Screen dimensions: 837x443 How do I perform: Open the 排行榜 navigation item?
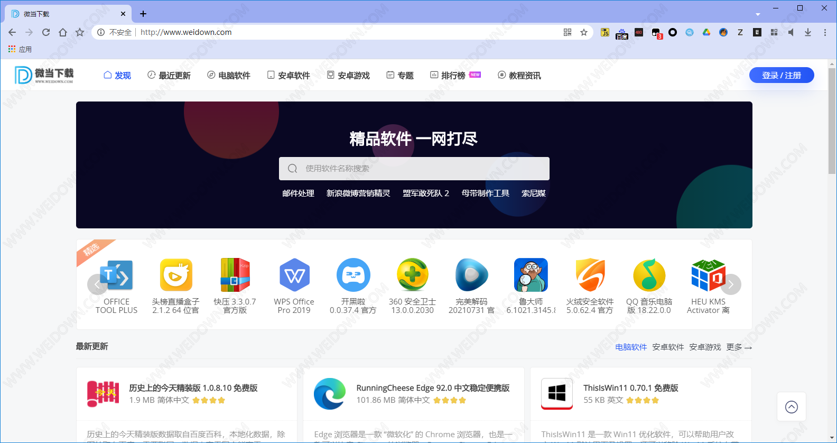pyautogui.click(x=455, y=75)
